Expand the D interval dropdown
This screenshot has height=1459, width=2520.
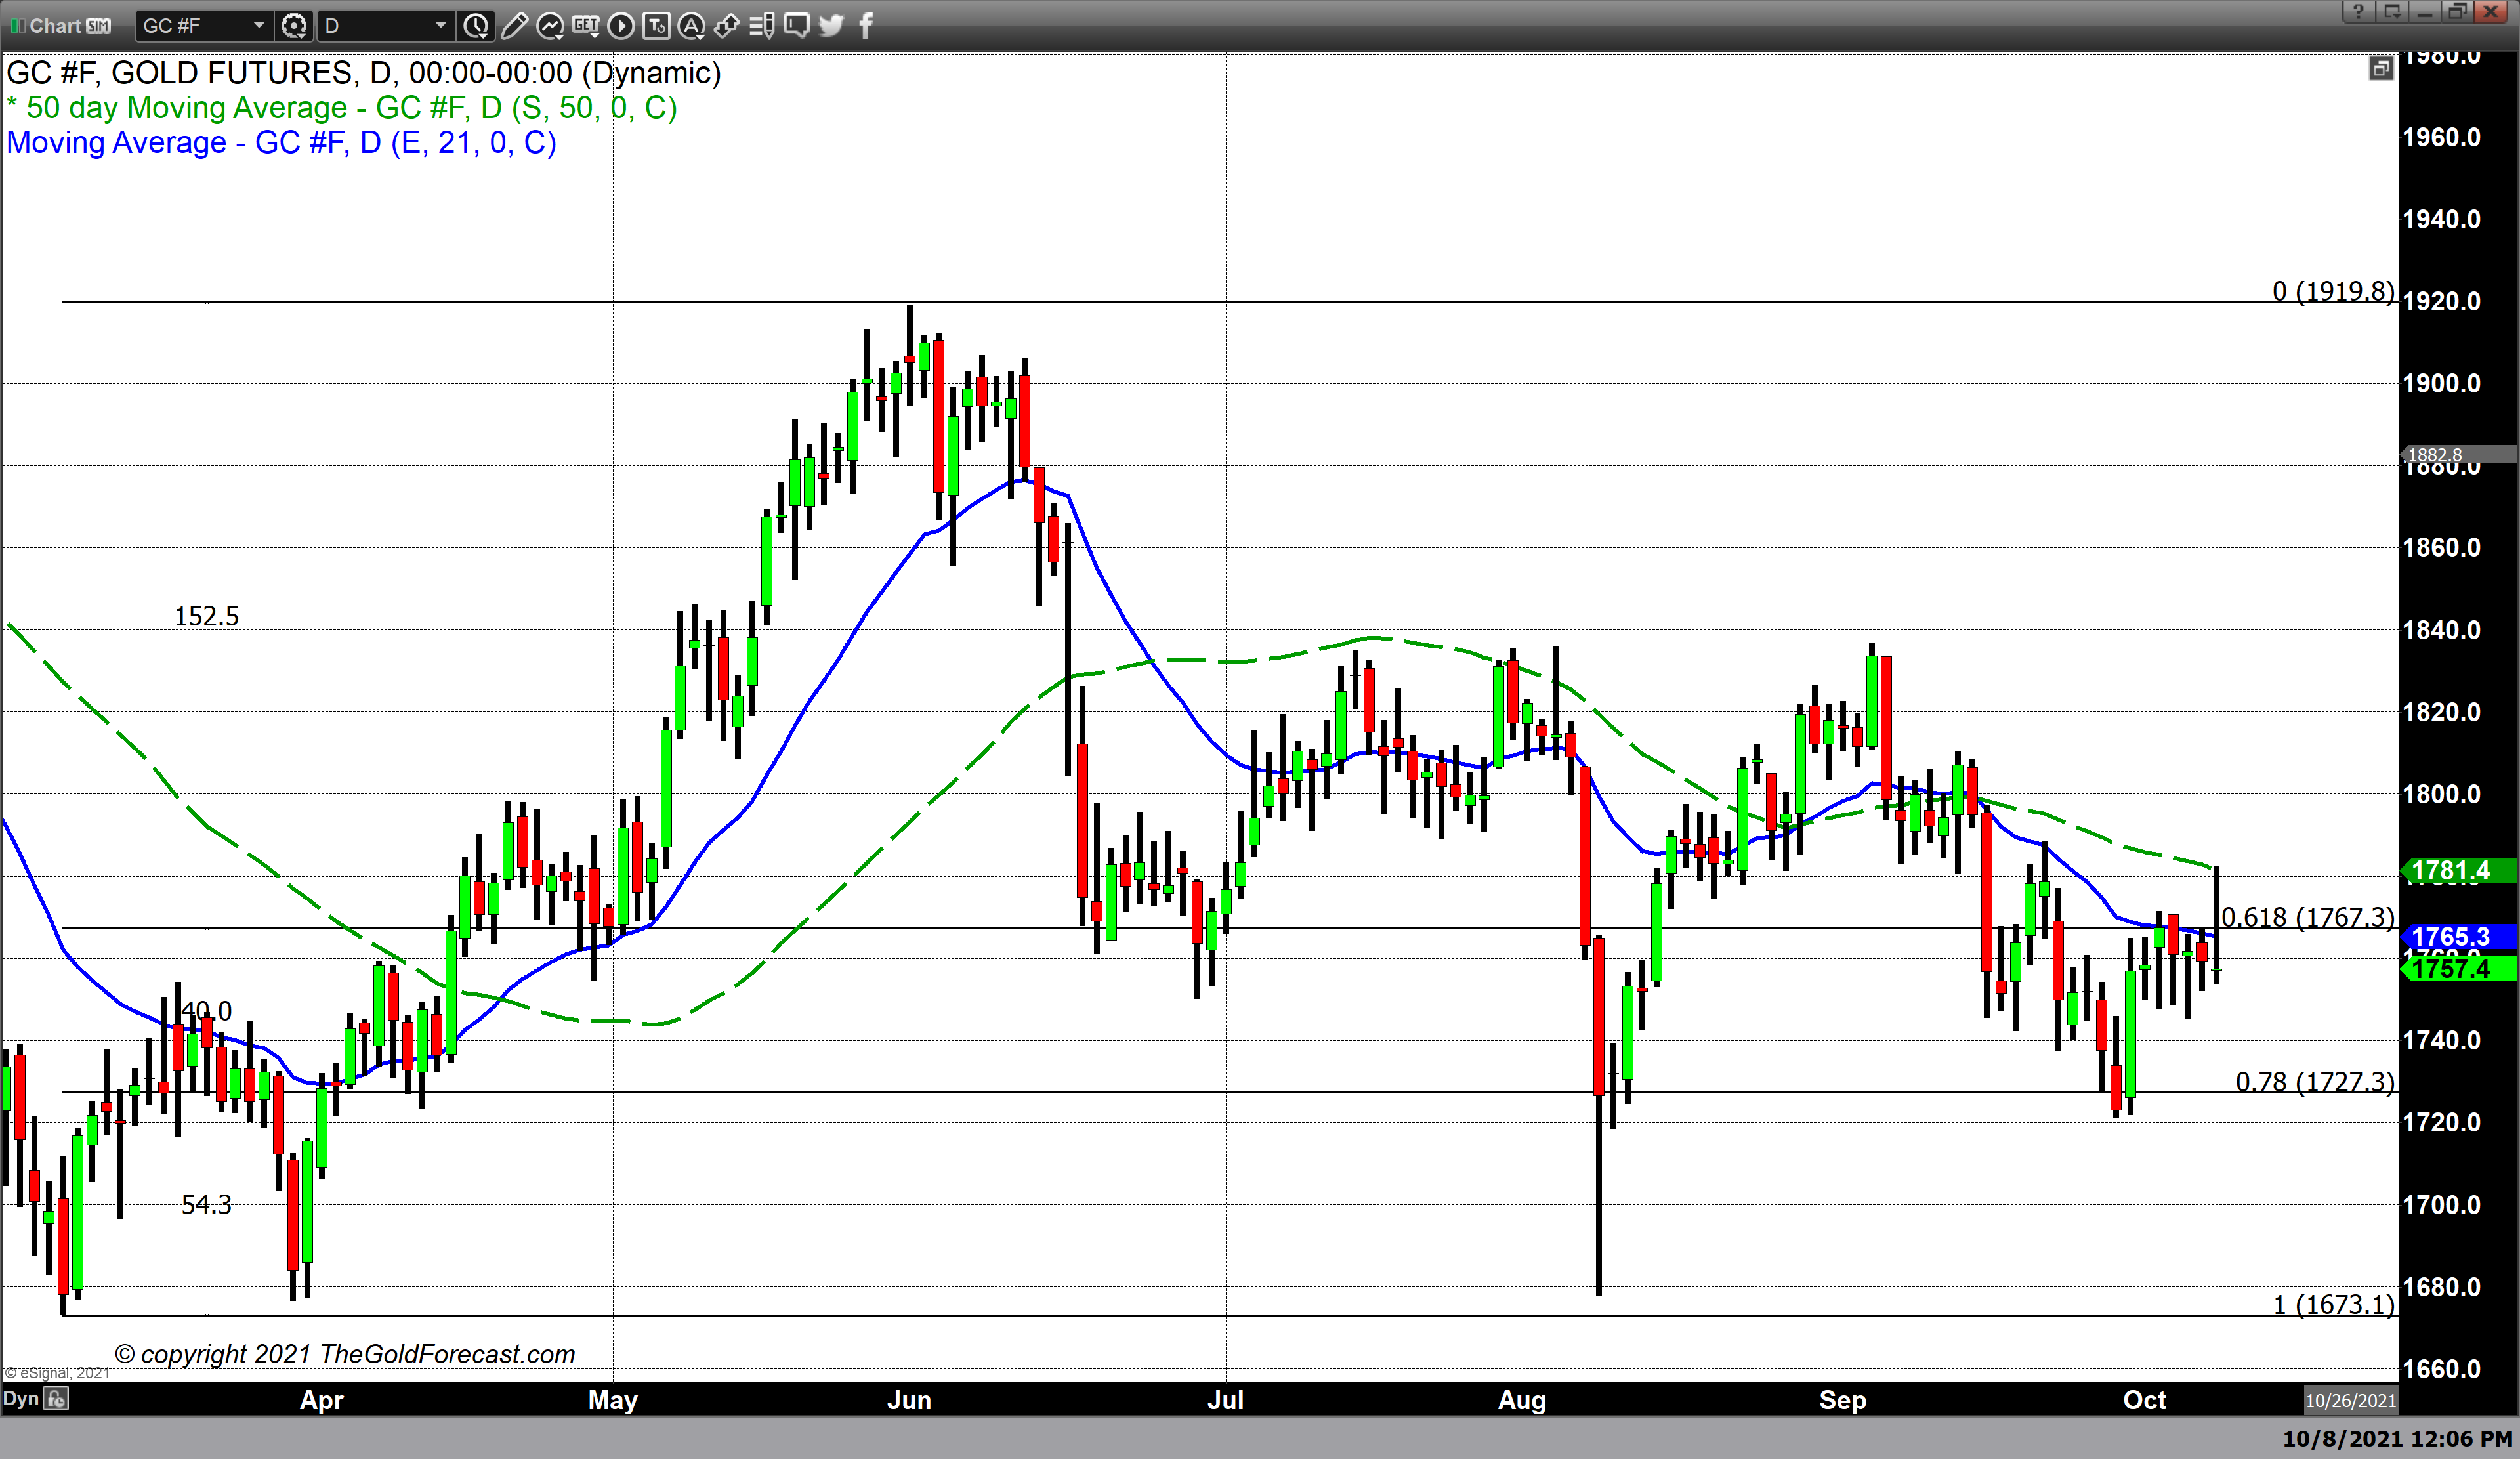click(440, 25)
